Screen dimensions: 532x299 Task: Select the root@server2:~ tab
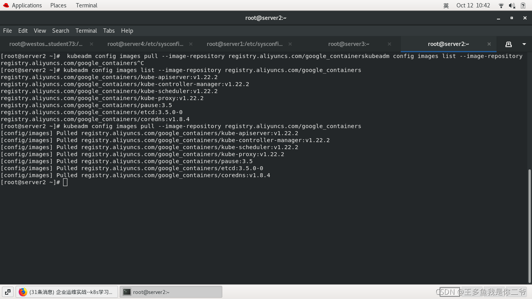click(448, 44)
